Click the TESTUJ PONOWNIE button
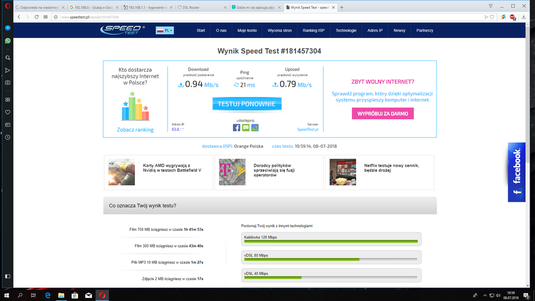The height and width of the screenshot is (301, 535). [246, 104]
